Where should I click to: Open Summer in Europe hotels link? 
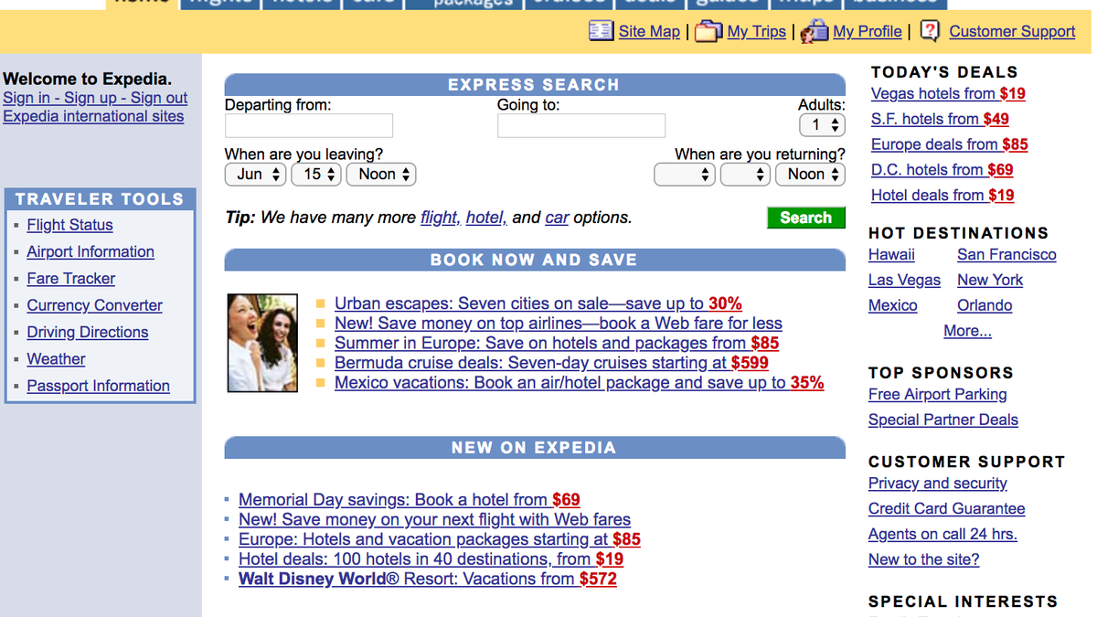557,344
